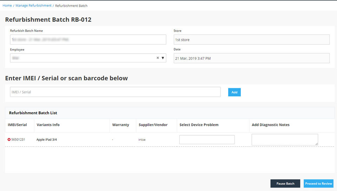Focus the Refurbish Batch Name field
337x191 pixels.
click(88, 40)
